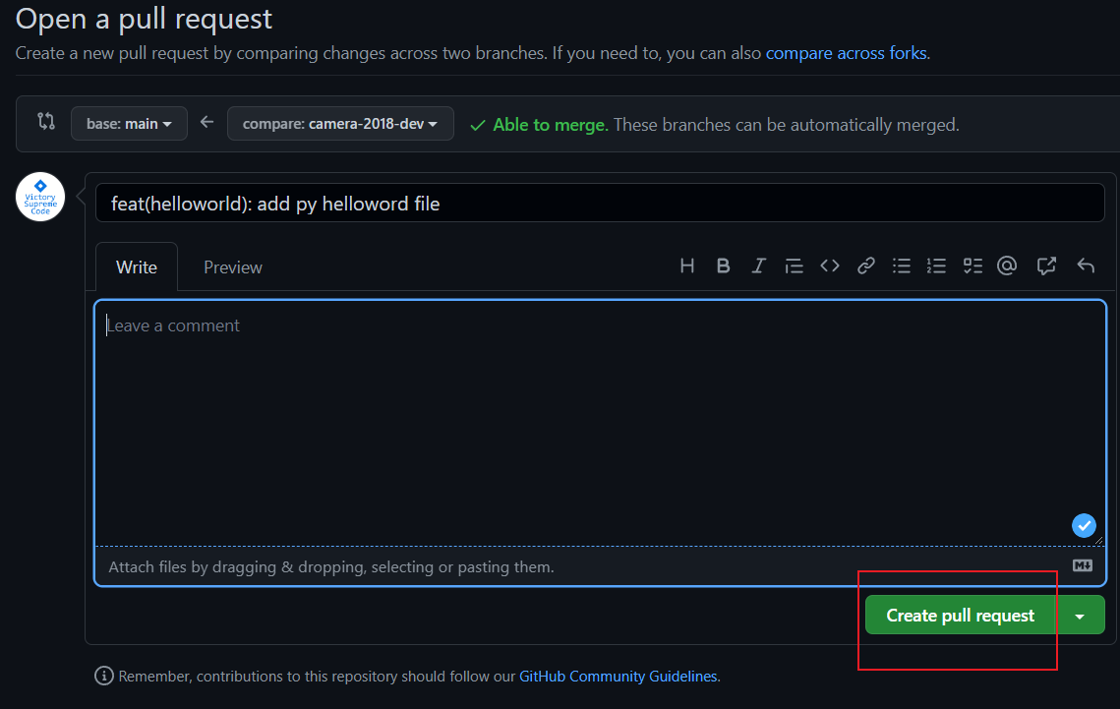1120x709 pixels.
Task: Expand the arrow beside Create pull request
Action: [x=1081, y=616]
